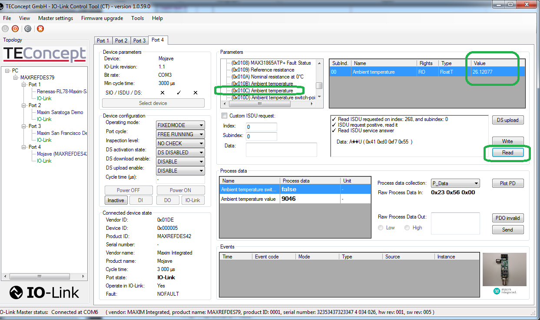Select the High radio button

(407, 228)
